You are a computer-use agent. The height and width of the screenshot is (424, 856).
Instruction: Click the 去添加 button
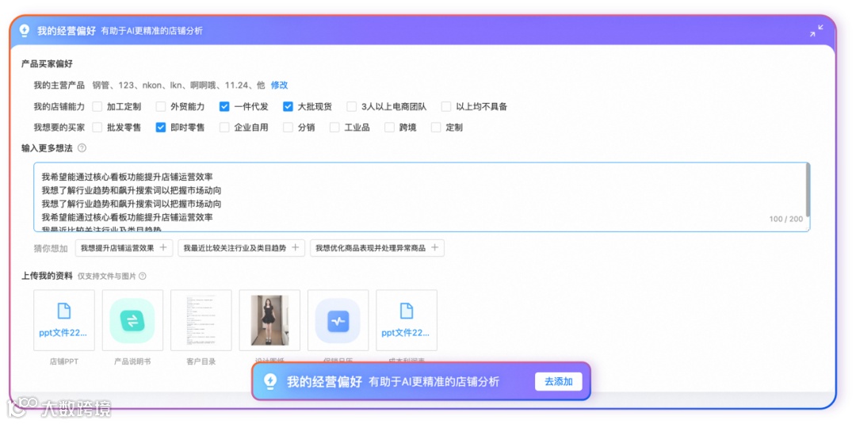point(559,381)
